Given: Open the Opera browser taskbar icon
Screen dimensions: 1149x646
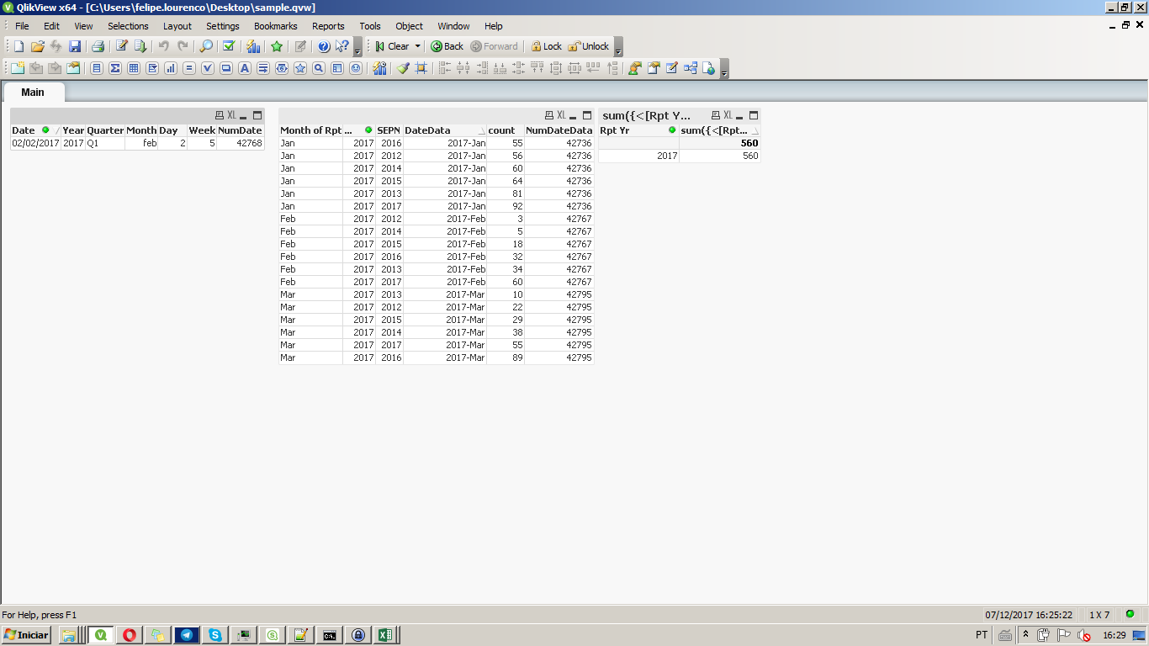Looking at the screenshot, I should pos(130,635).
